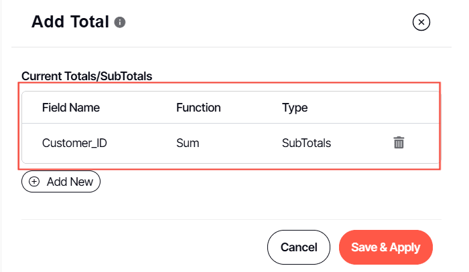The height and width of the screenshot is (272, 469).
Task: Click the blank space between Field Name and Function
Action: pyautogui.click(x=137, y=107)
